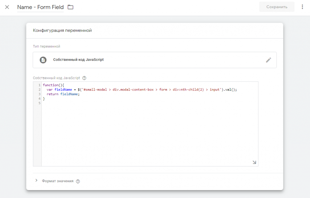Image resolution: width=310 pixels, height=198 pixels.
Task: Click the folder icon beside the variable name
Action: click(71, 7)
